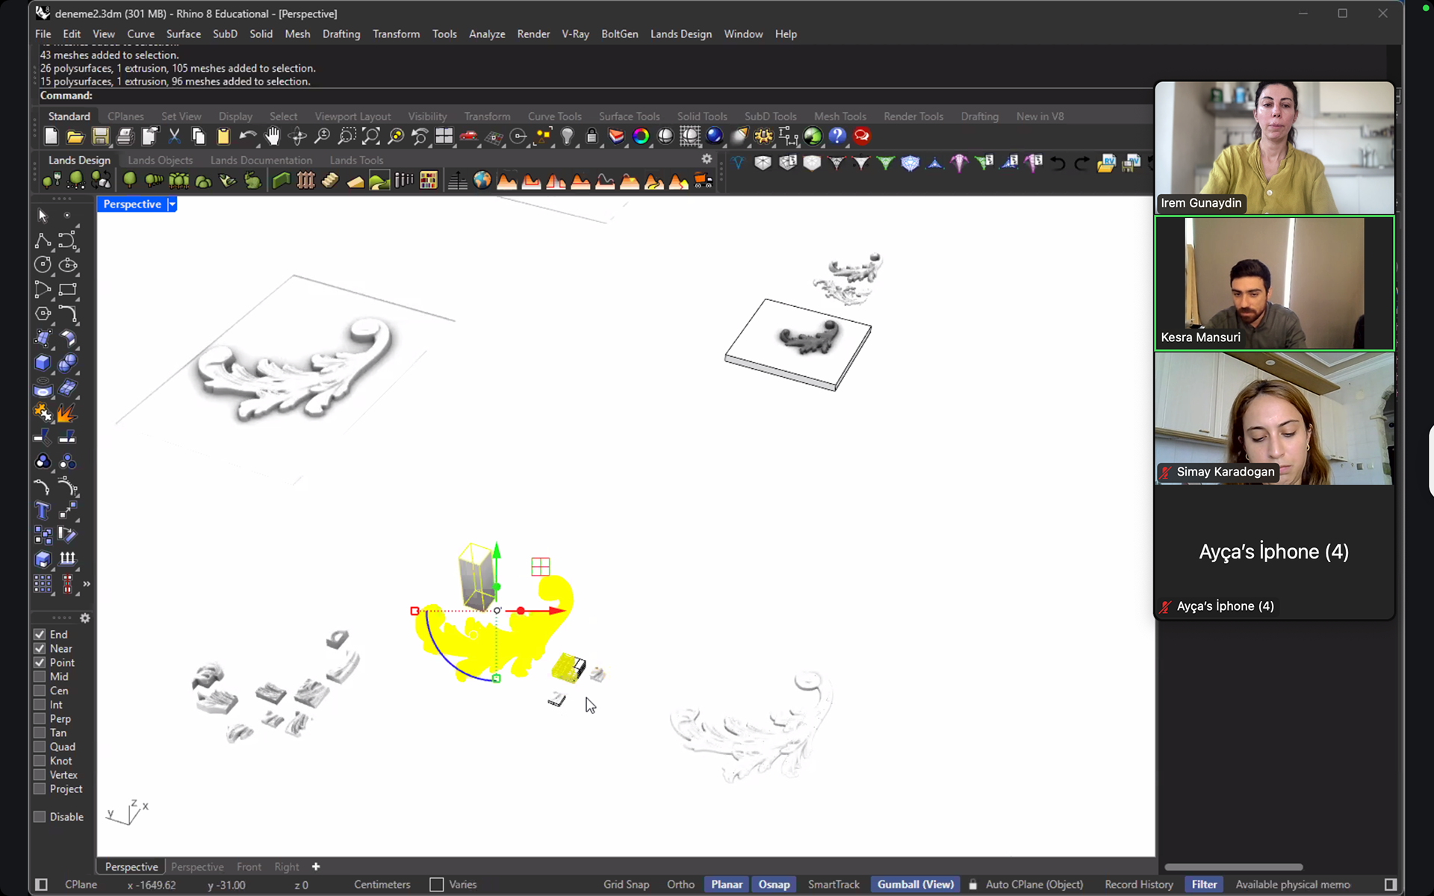Switch to the Lands Objects tab

coord(160,160)
